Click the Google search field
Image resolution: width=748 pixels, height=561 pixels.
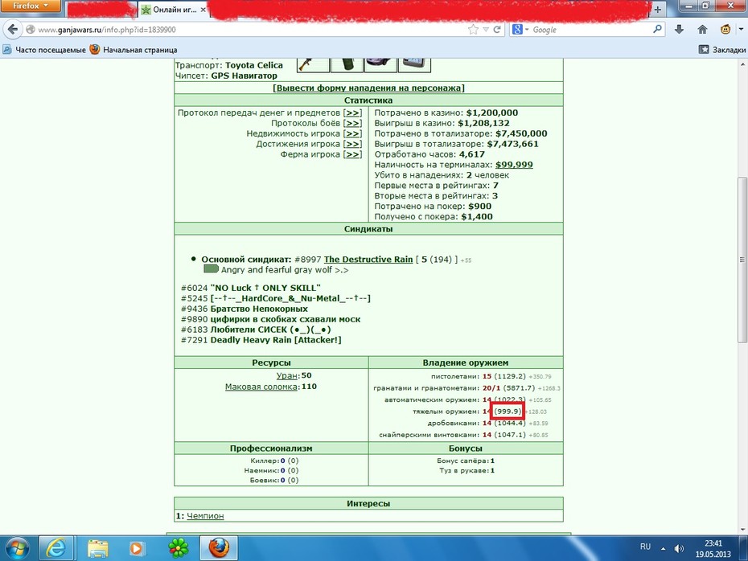[x=590, y=30]
